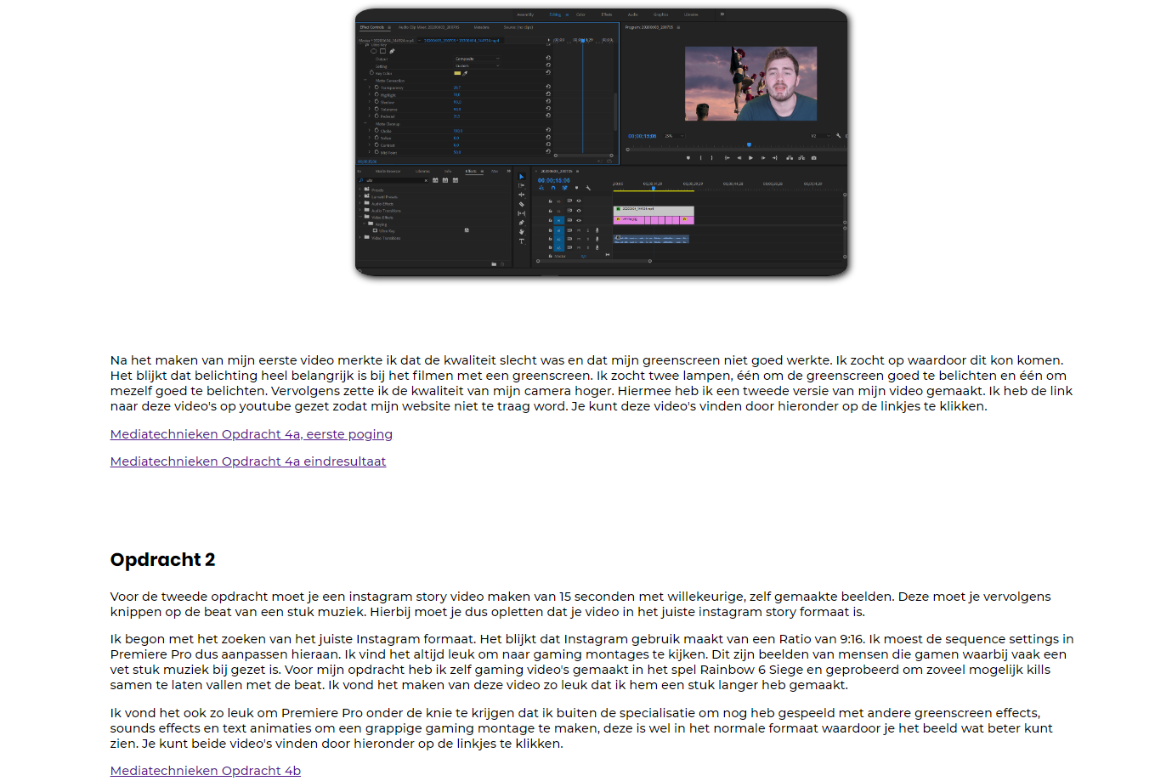
Task: Click the timeline playhead on ruler
Action: click(654, 188)
